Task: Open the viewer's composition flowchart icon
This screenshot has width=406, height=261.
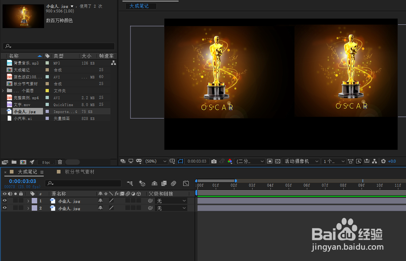Action: pyautogui.click(x=374, y=161)
